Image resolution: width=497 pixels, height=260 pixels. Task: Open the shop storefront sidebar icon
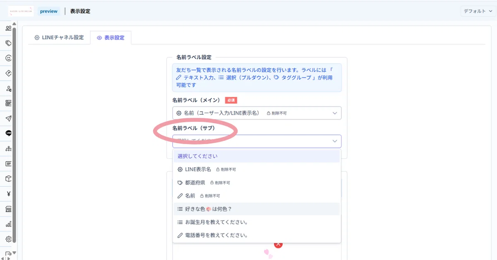[x=8, y=209]
